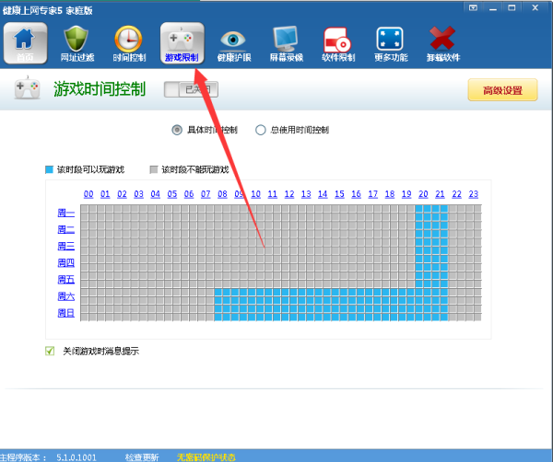Screen dimensions: 553x462
Task: Uncheck 关闭游戏时消息提示 checkbox
Action: click(x=50, y=351)
